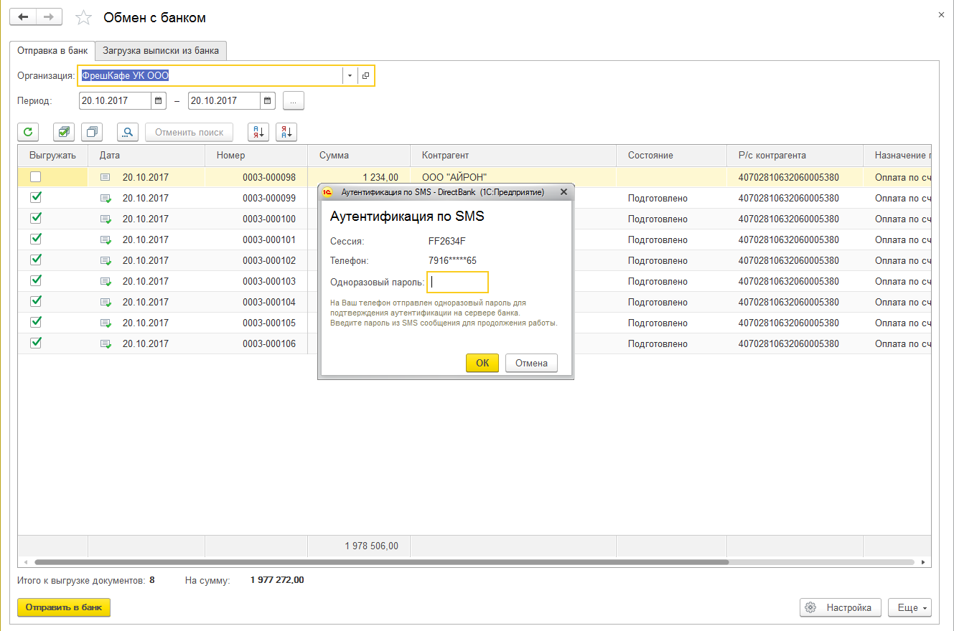The height and width of the screenshot is (631, 954).
Task: Open the organization card icon
Action: coord(365,76)
